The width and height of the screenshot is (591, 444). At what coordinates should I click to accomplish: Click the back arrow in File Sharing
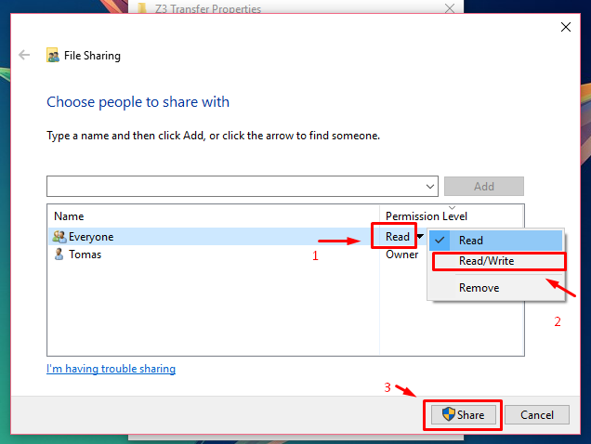[x=24, y=55]
